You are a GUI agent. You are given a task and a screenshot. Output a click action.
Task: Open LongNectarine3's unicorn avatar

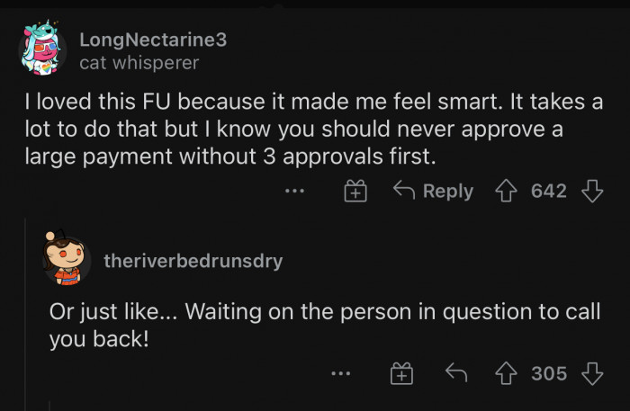coord(40,52)
